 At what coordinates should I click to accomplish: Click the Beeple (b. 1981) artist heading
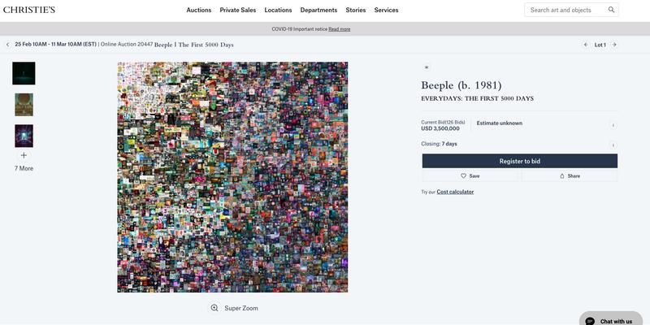461,85
